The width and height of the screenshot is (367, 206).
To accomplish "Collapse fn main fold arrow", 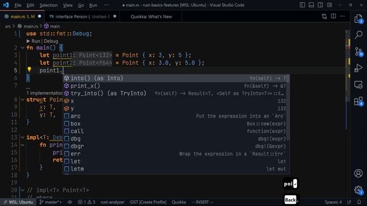I will pos(22,48).
